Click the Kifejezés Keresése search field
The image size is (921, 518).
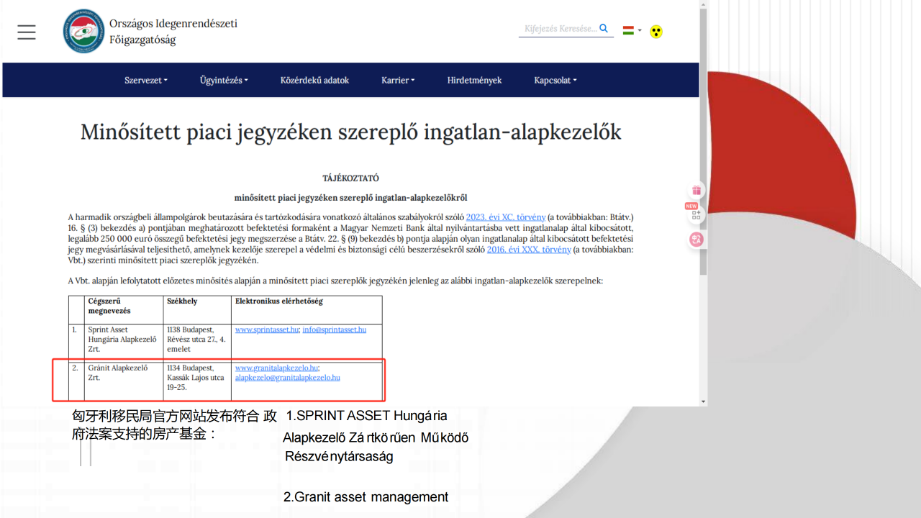point(559,29)
